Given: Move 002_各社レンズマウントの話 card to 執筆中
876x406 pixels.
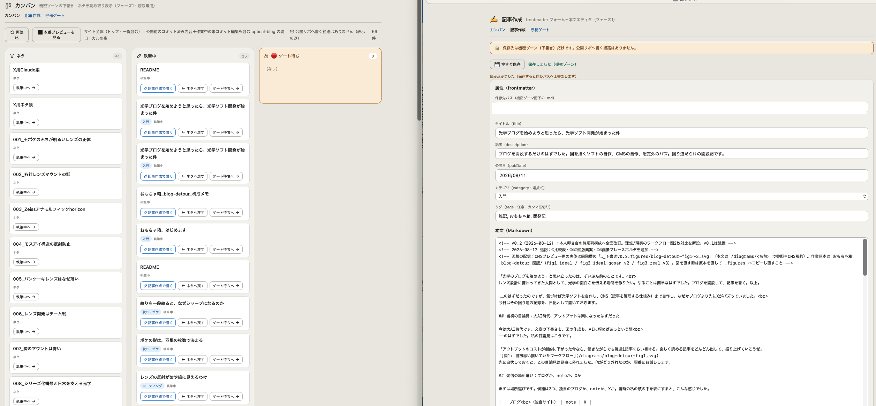Looking at the screenshot, I should [26, 192].
